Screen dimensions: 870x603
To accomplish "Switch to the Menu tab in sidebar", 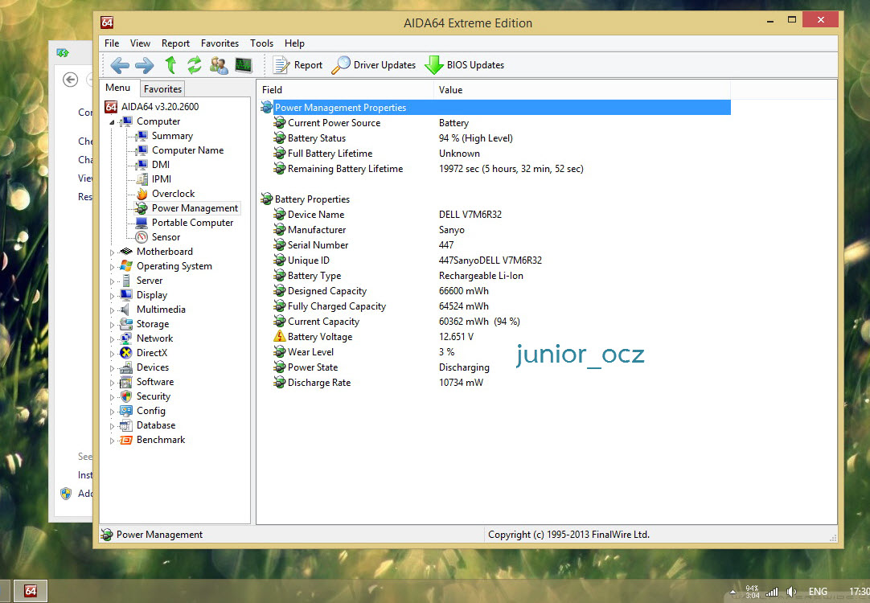I will click(117, 88).
